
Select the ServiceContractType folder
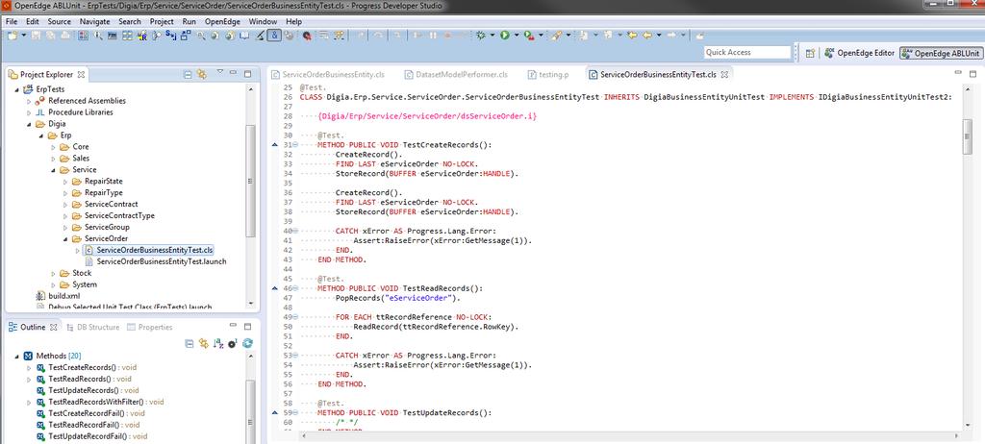pos(119,215)
